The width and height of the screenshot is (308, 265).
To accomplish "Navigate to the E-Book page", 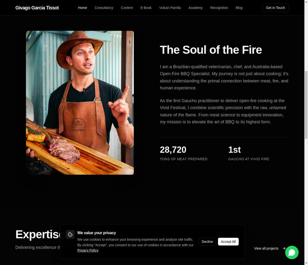I will pyautogui.click(x=146, y=8).
